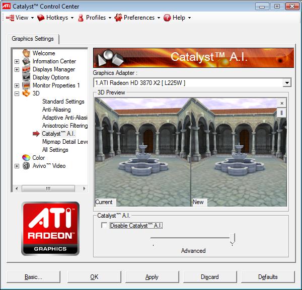The height and width of the screenshot is (290, 302).
Task: Click the Avivo Video film reel icon
Action: [x=26, y=165]
